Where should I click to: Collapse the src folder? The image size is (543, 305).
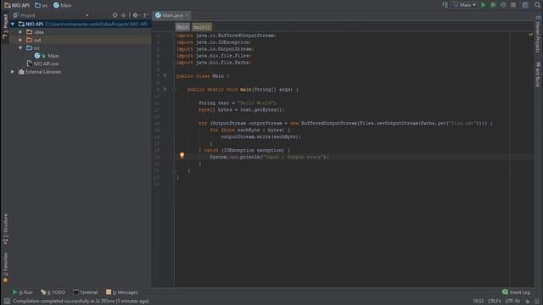pos(20,48)
